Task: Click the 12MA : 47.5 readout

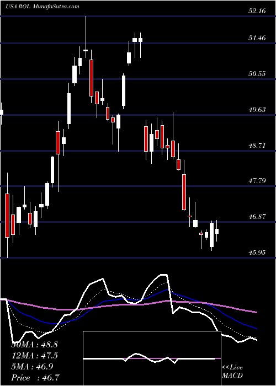Action: [x=35, y=356]
